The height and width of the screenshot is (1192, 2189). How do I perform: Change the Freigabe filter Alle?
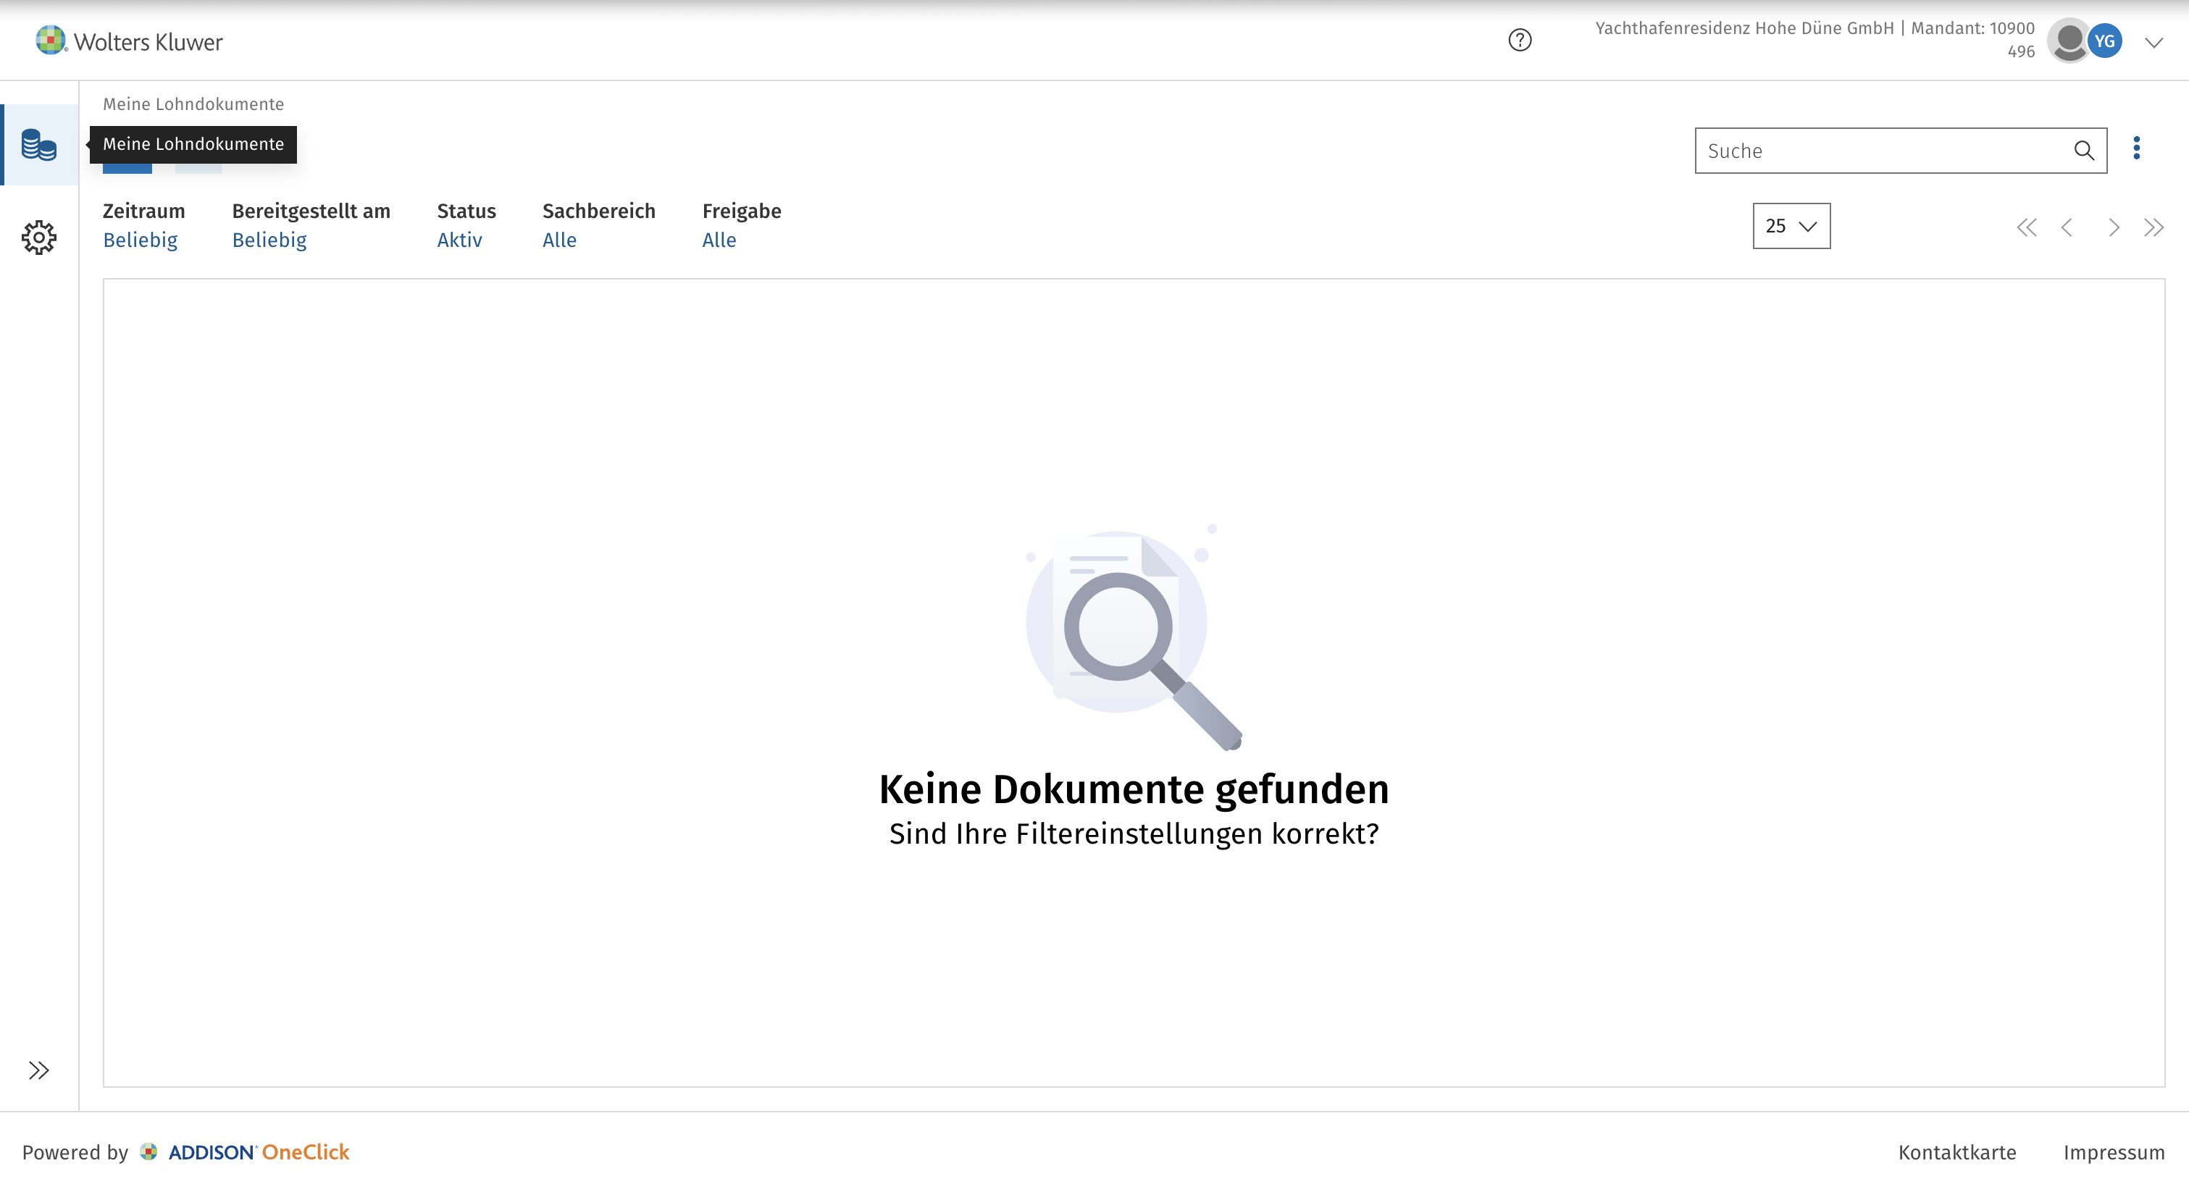coord(719,240)
